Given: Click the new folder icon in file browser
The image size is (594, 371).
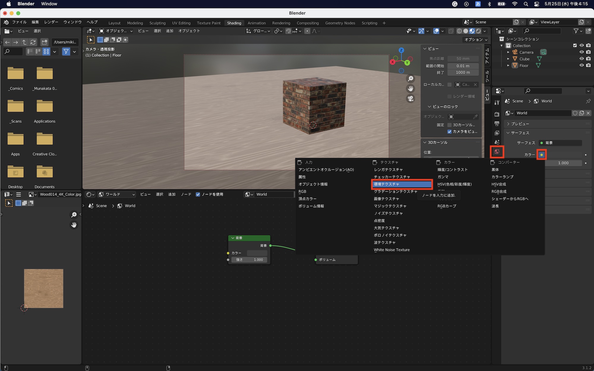Looking at the screenshot, I should (44, 42).
